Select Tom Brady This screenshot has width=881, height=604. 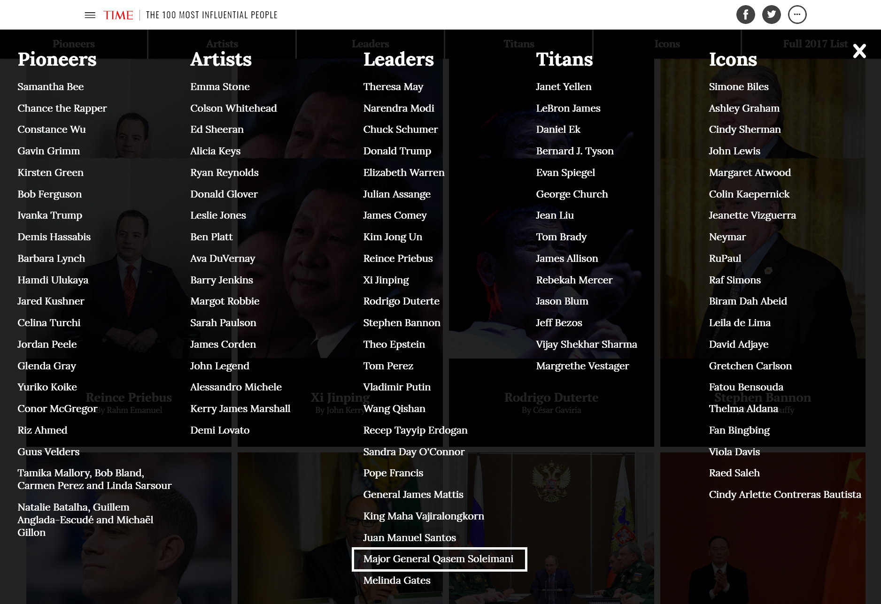(x=561, y=237)
